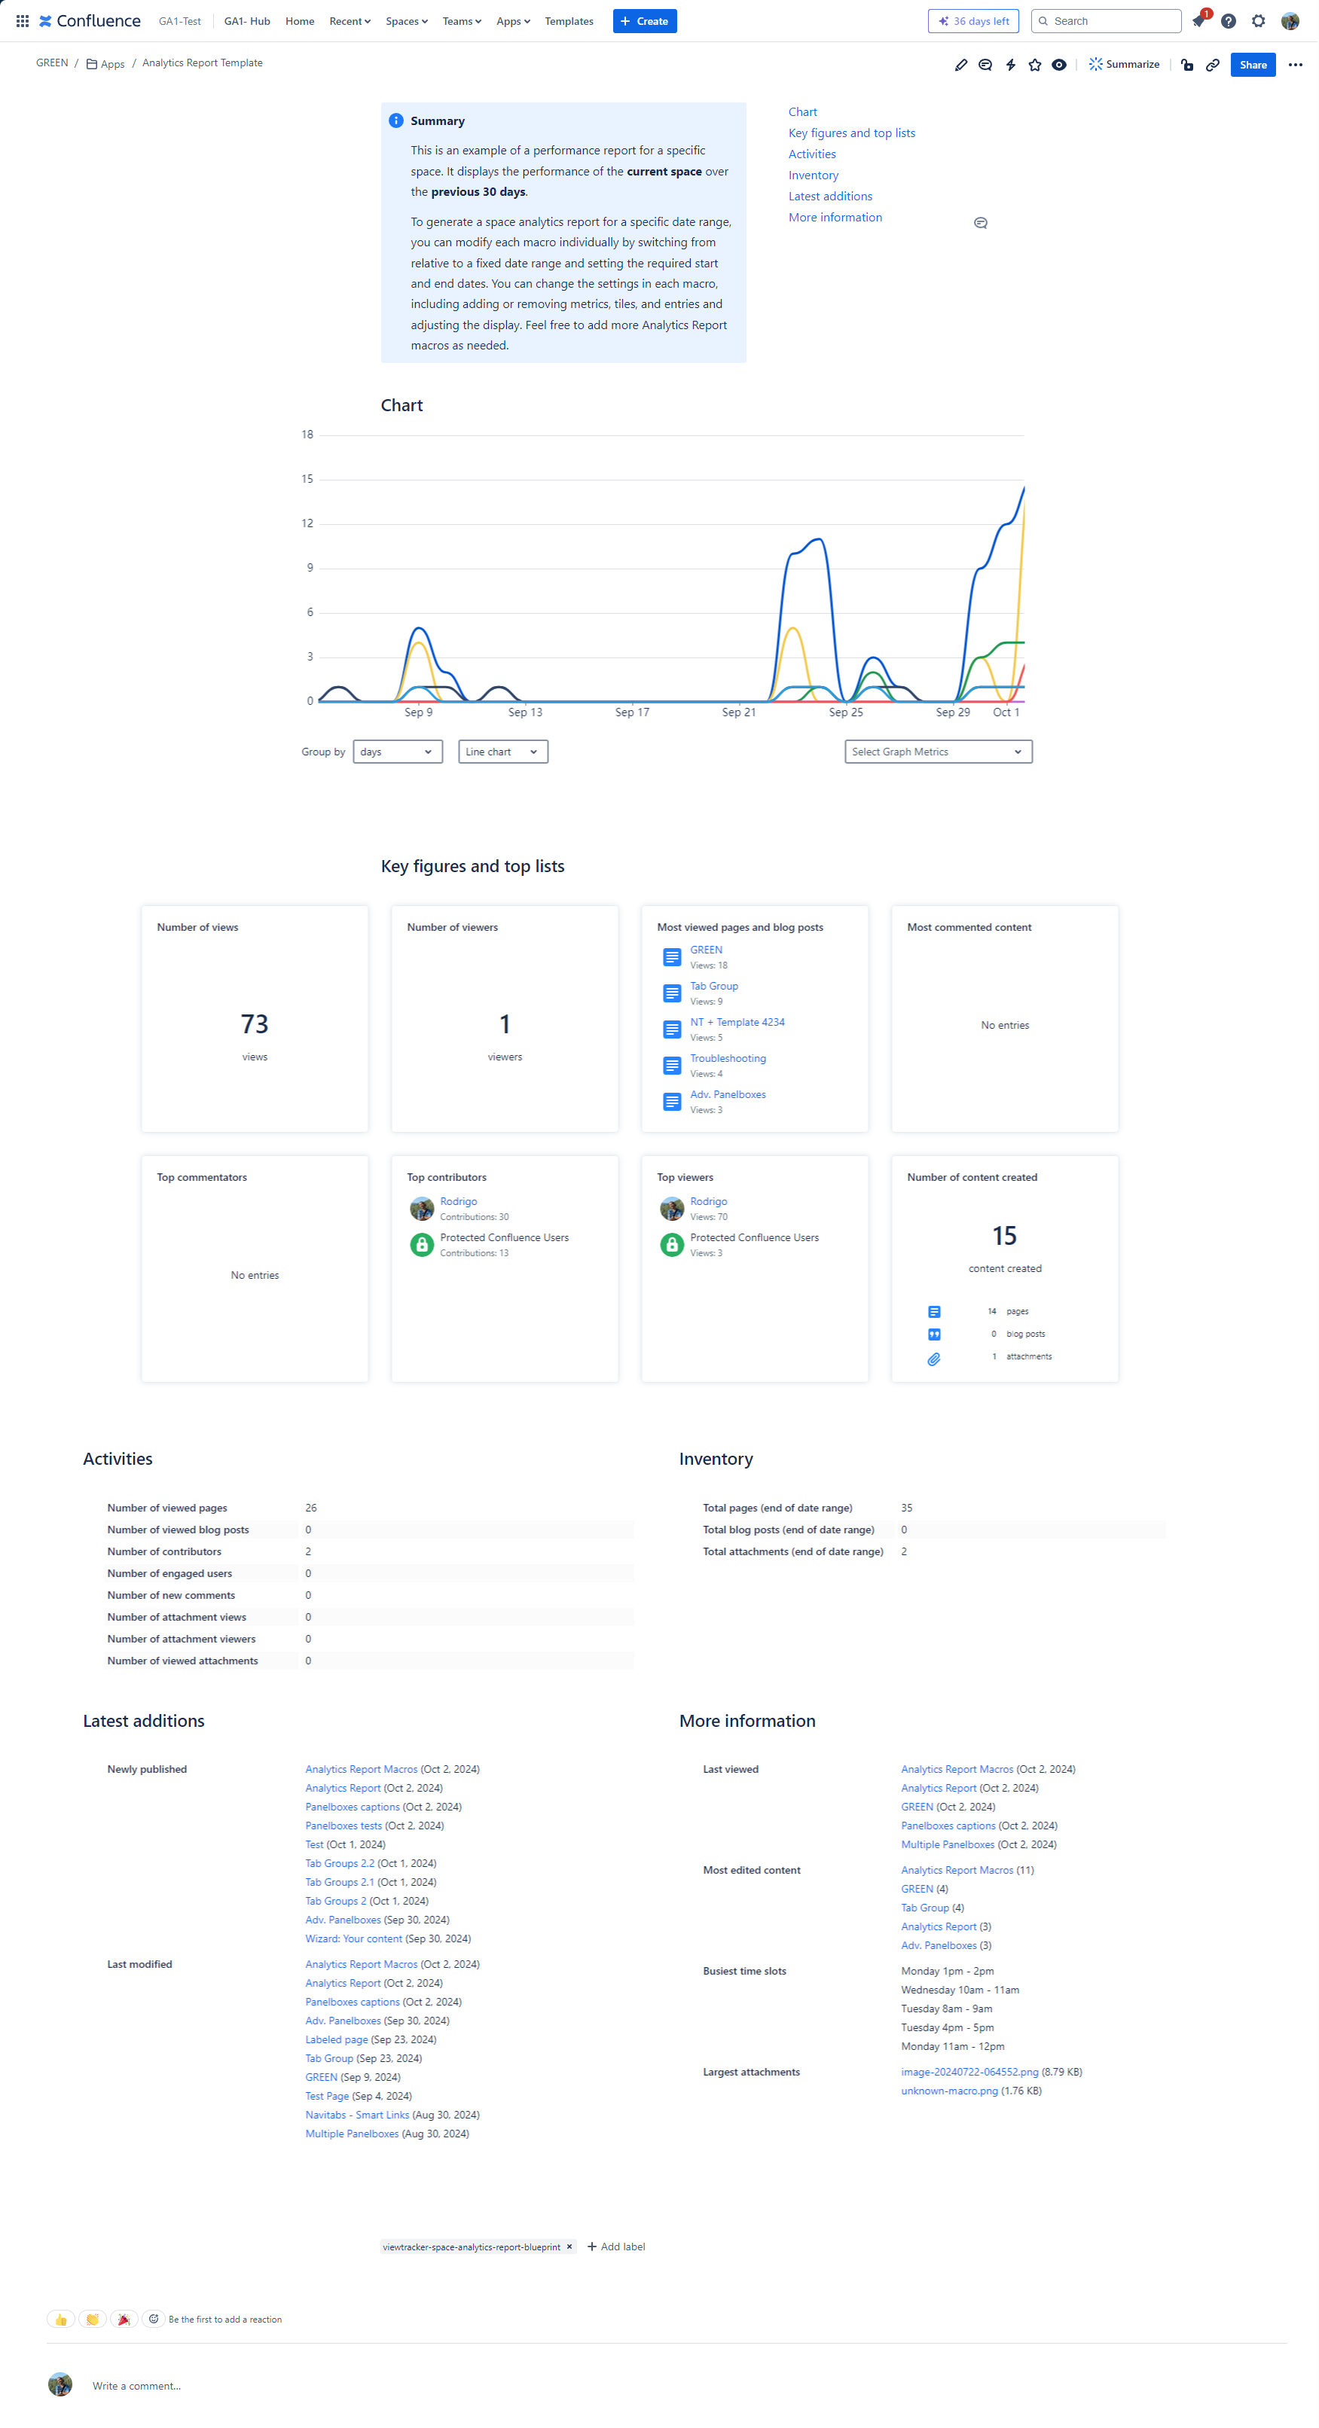Screen dimensions: 1319x2428
Task: Jump to Key figures and top lists
Action: click(850, 133)
